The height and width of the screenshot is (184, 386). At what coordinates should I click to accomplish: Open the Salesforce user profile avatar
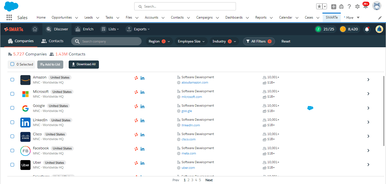[x=377, y=6]
